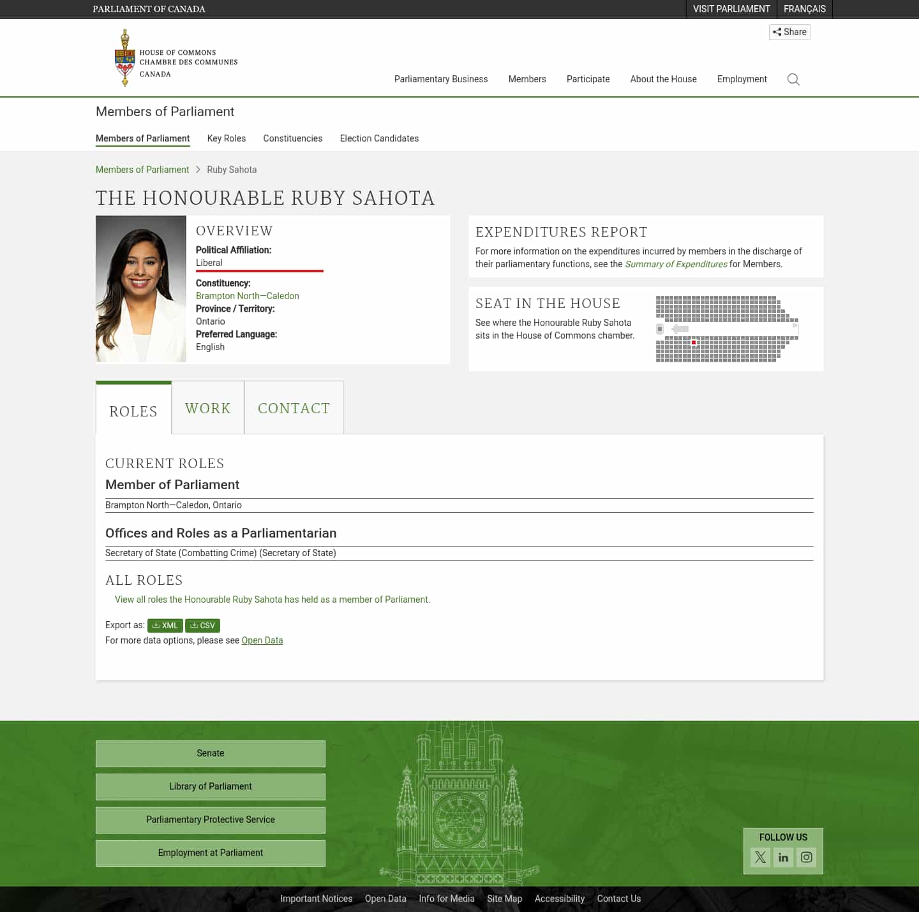Screen dimensions: 919x912
Task: Expand the Participate menu
Action: coord(588,79)
